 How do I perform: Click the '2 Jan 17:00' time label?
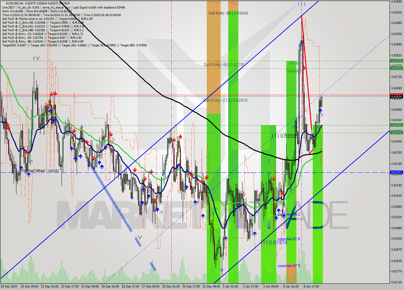point(251,287)
